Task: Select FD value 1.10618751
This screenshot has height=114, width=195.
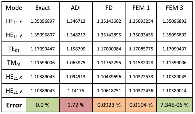Action: pyautogui.click(x=109, y=91)
